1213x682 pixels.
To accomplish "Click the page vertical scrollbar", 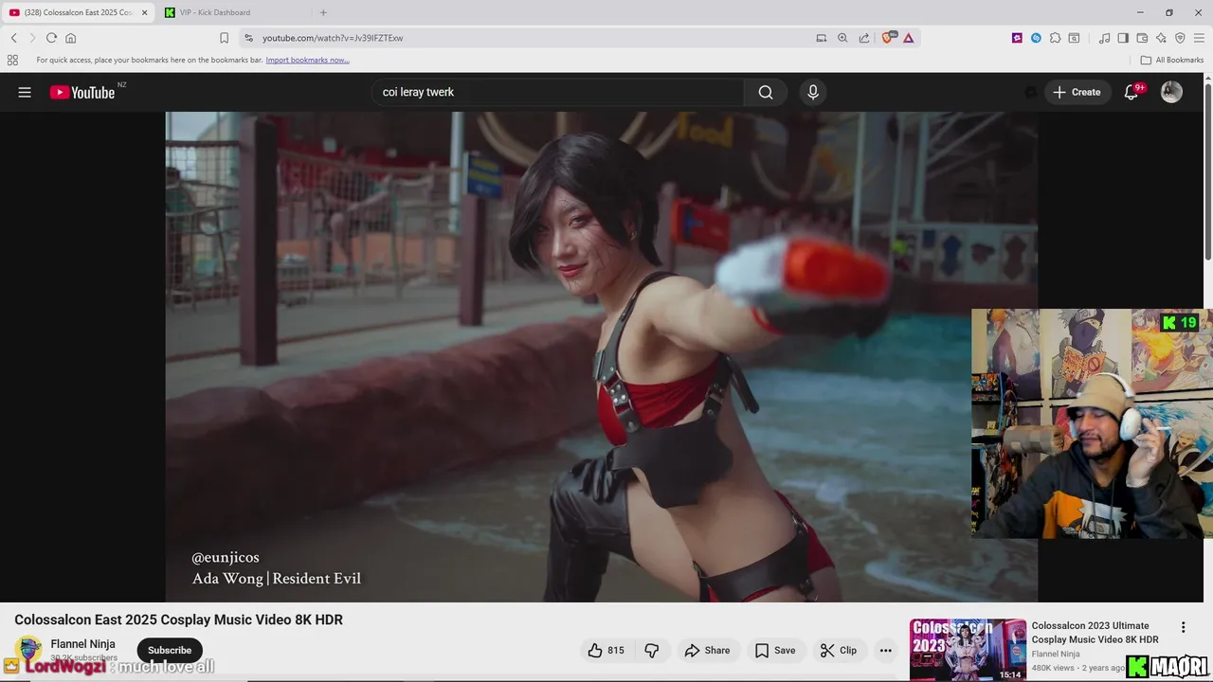I will tap(1207, 170).
